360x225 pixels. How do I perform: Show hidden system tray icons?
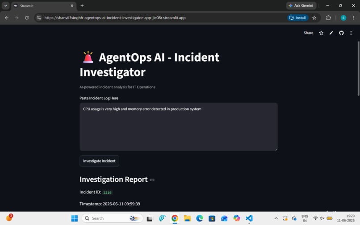pos(276,218)
